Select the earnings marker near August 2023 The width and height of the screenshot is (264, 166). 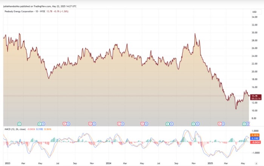[x=64, y=123]
